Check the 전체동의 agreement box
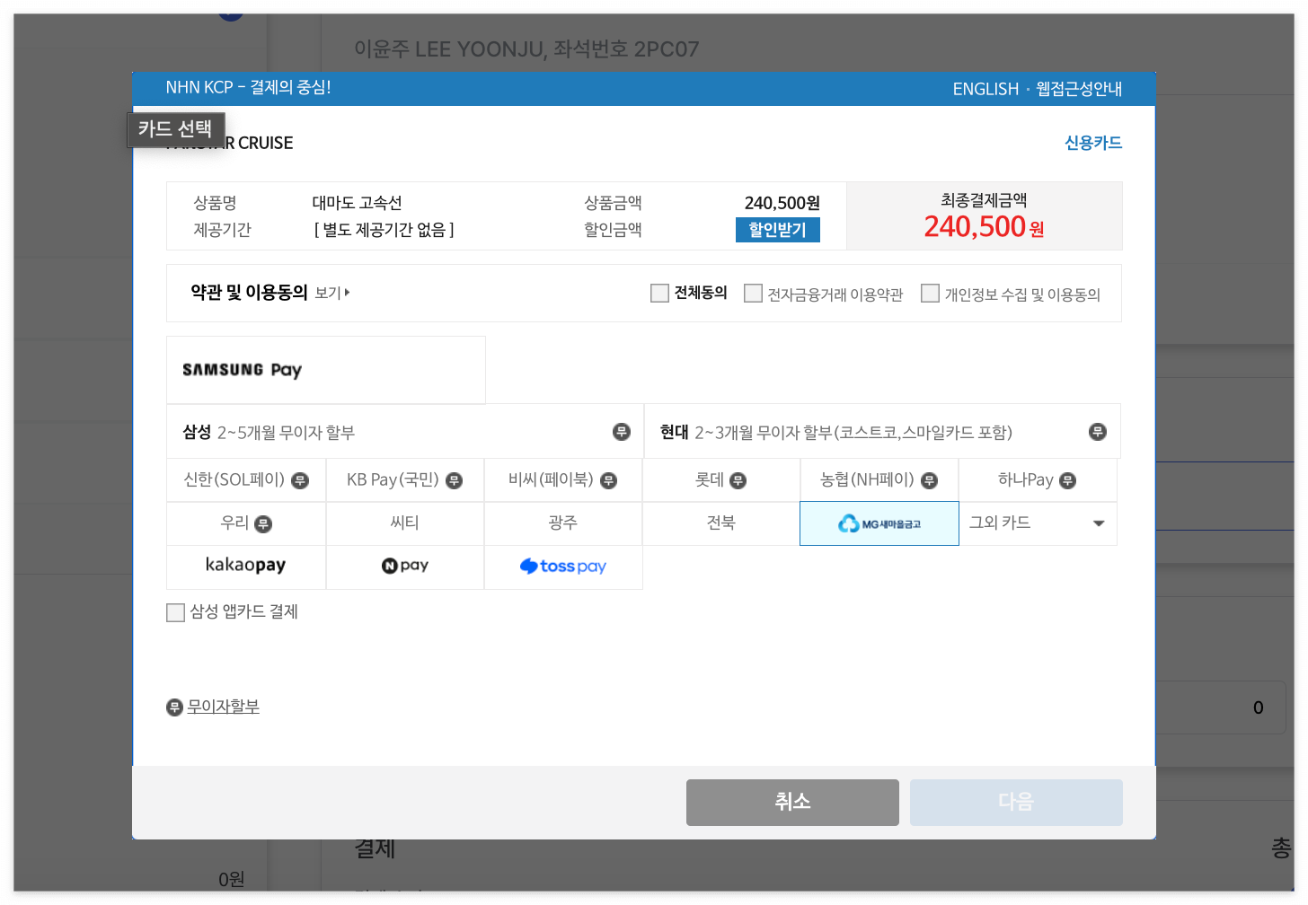 click(658, 293)
